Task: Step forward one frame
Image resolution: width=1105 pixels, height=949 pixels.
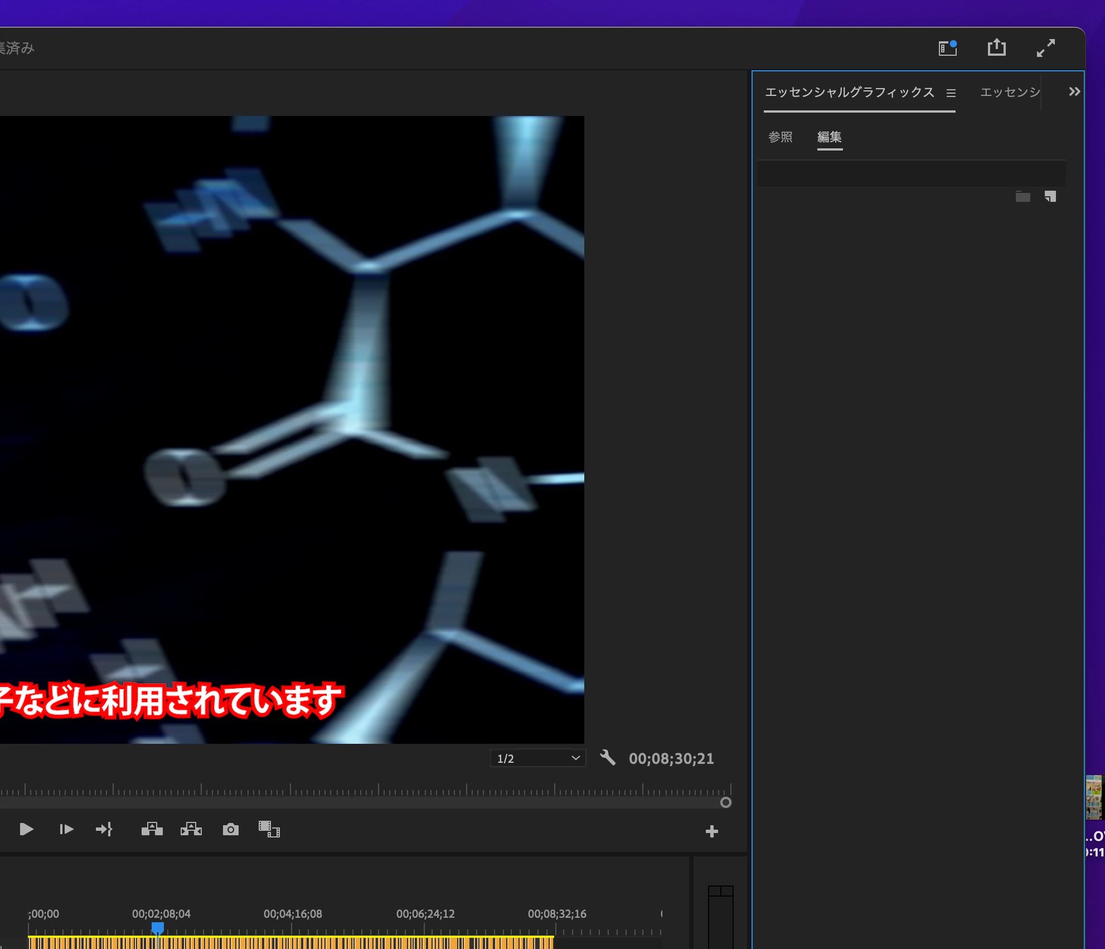Action: point(66,830)
